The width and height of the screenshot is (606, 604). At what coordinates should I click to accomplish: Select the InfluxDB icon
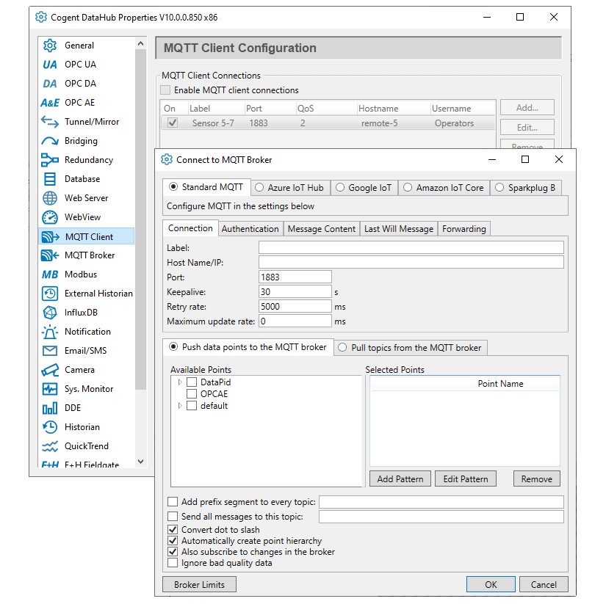(x=50, y=313)
